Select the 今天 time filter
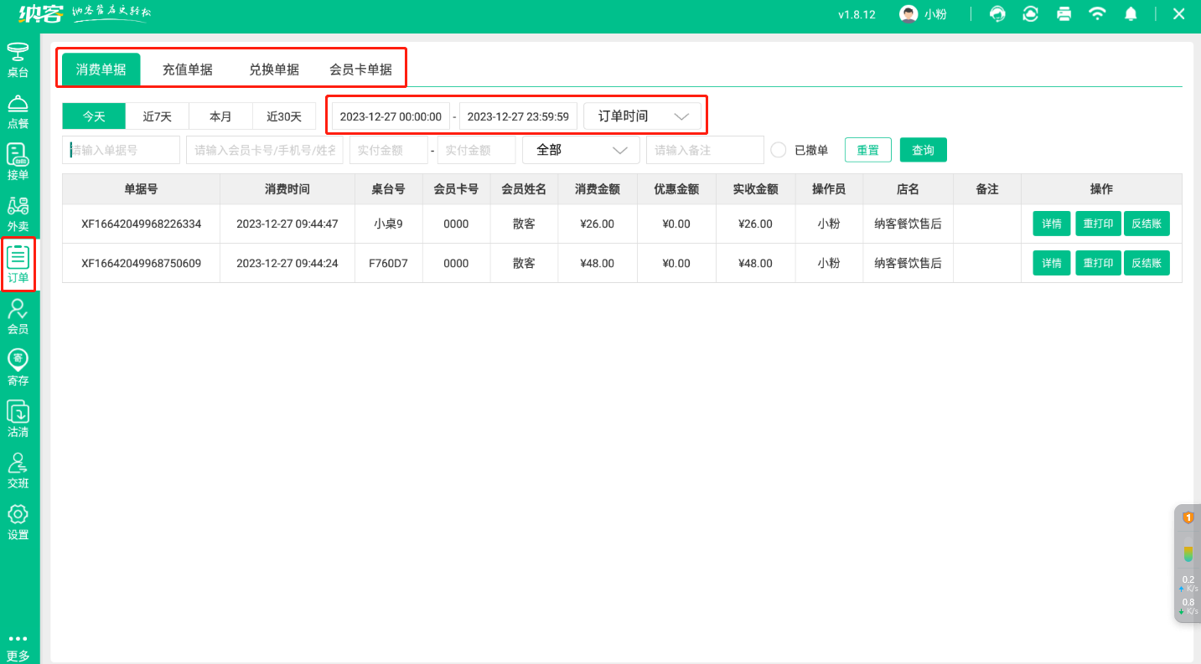 click(93, 116)
